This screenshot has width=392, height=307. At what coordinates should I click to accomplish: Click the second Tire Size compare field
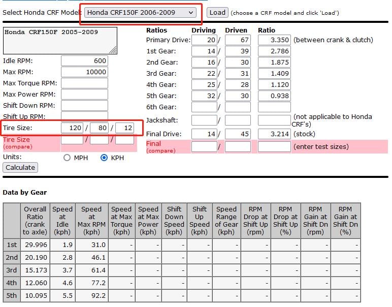click(99, 139)
